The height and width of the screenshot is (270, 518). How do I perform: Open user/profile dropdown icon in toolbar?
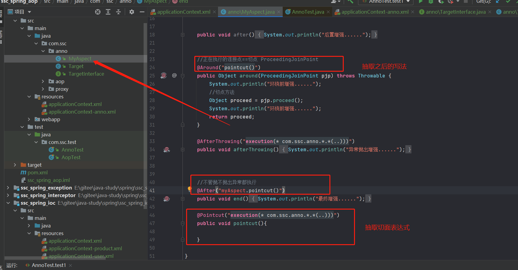tap(336, 2)
